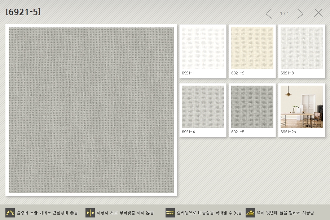Select the white 6921-1 swatch thumbnail

click(203, 48)
